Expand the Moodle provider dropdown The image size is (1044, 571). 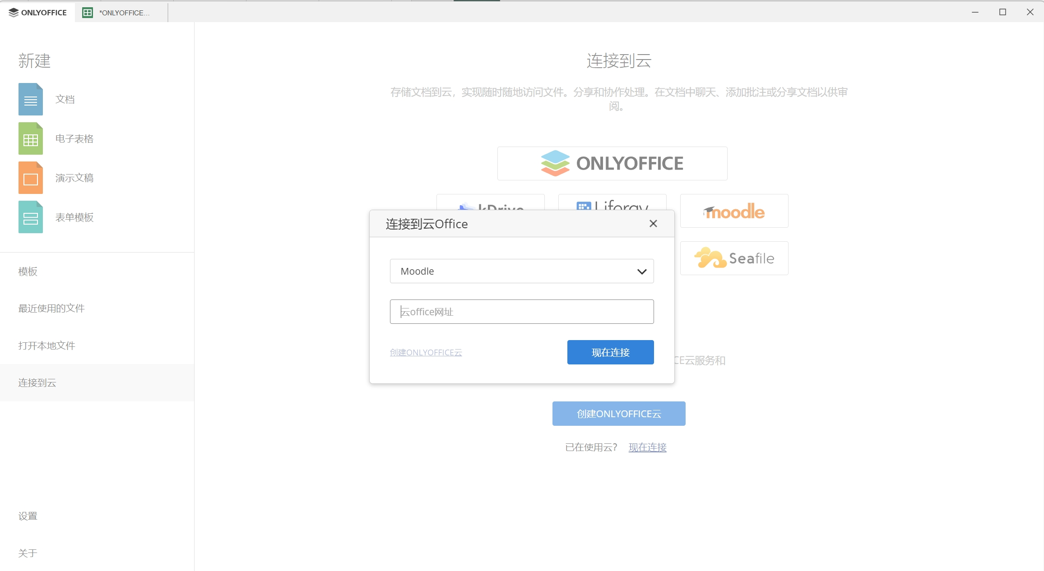click(522, 271)
